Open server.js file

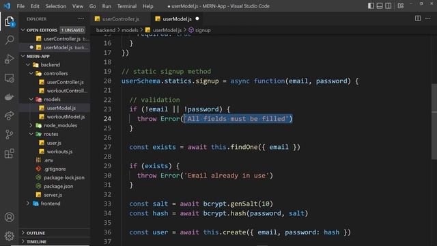[55, 195]
